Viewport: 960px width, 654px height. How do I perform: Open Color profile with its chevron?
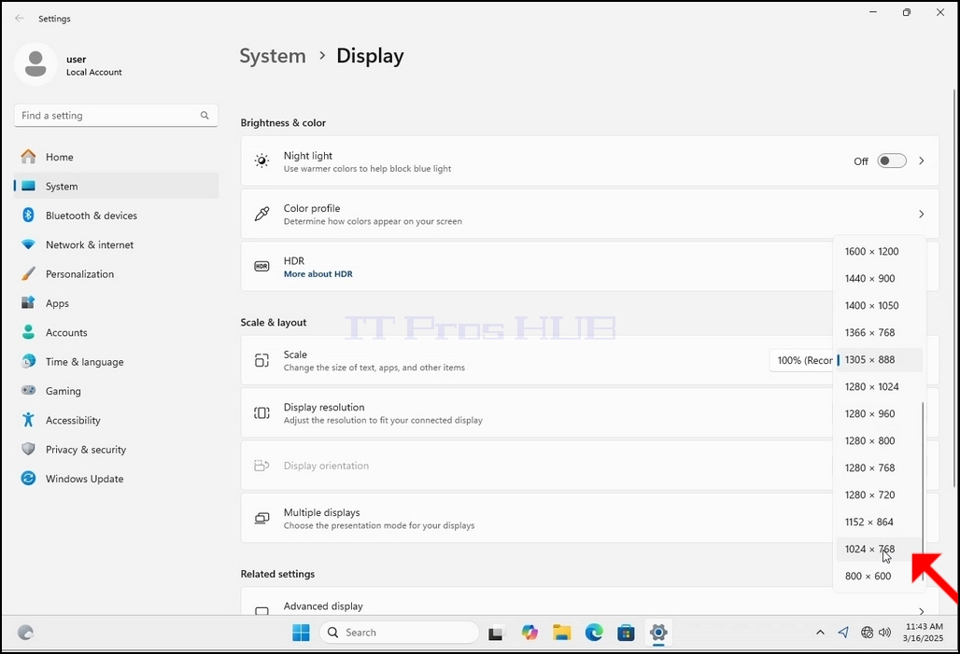(922, 215)
